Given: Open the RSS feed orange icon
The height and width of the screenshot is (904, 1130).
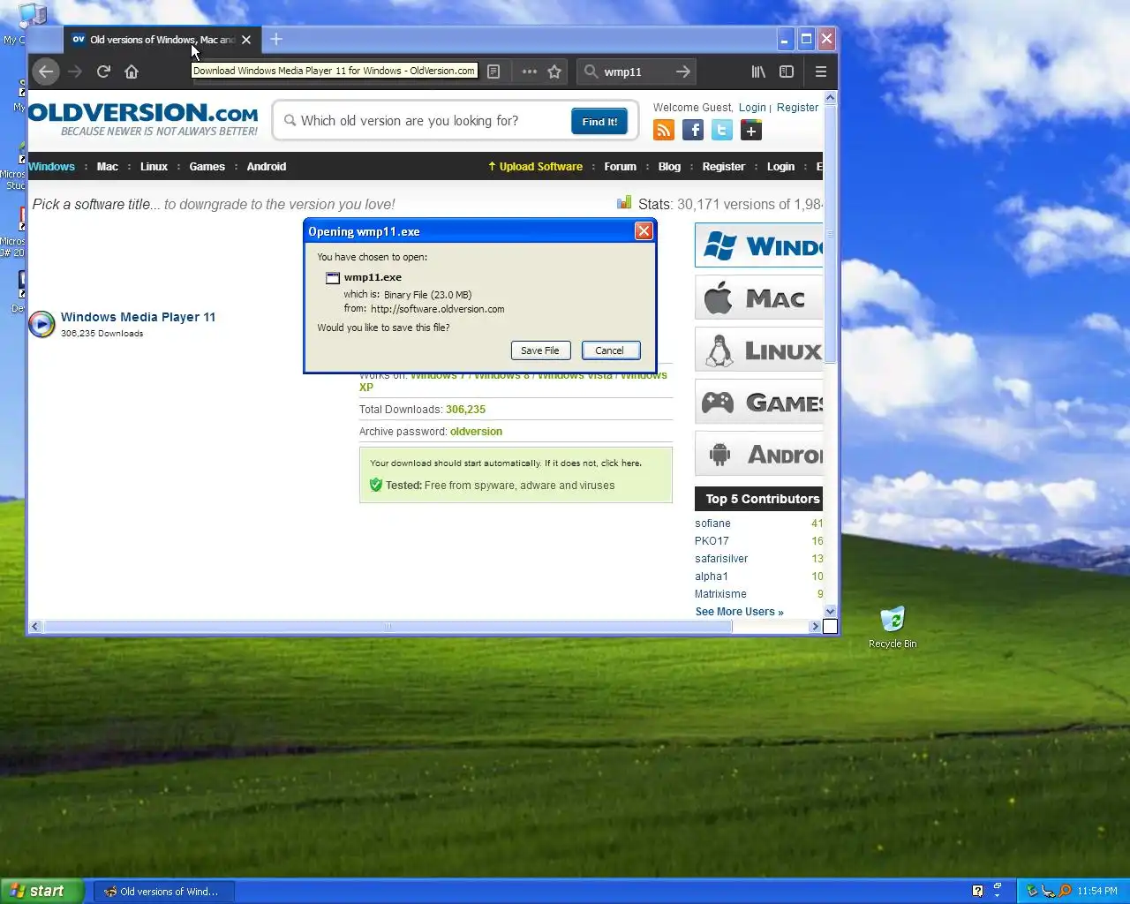Looking at the screenshot, I should tap(664, 131).
